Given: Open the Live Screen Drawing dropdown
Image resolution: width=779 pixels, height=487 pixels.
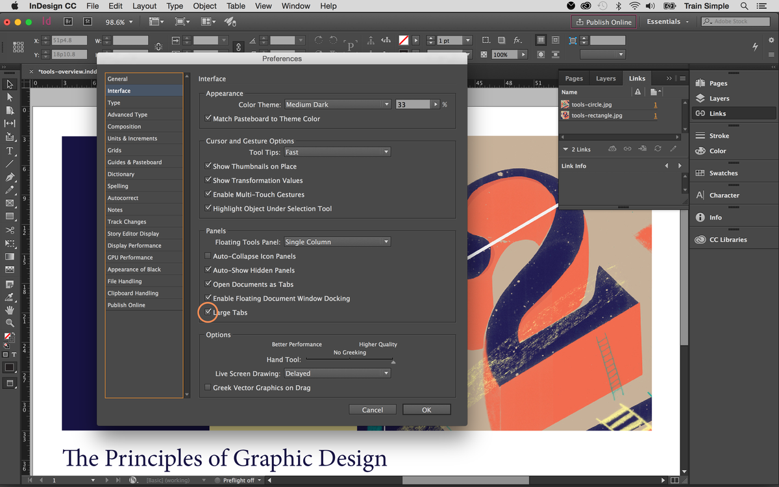Looking at the screenshot, I should click(338, 373).
